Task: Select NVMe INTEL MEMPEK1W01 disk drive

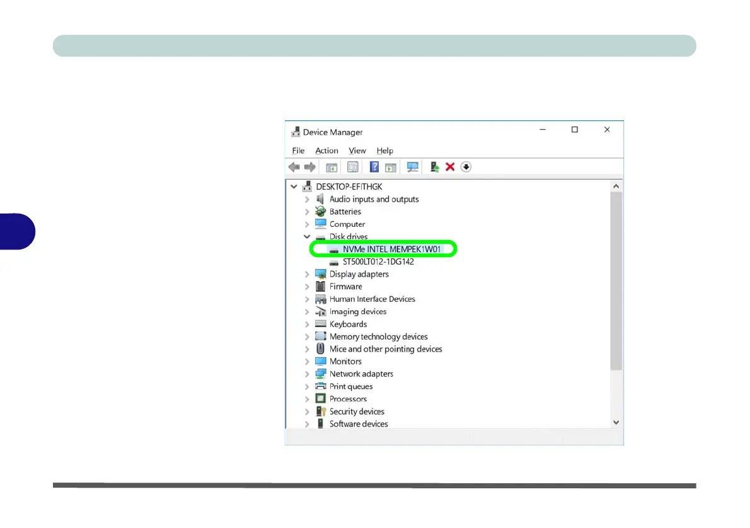Action: [x=392, y=249]
